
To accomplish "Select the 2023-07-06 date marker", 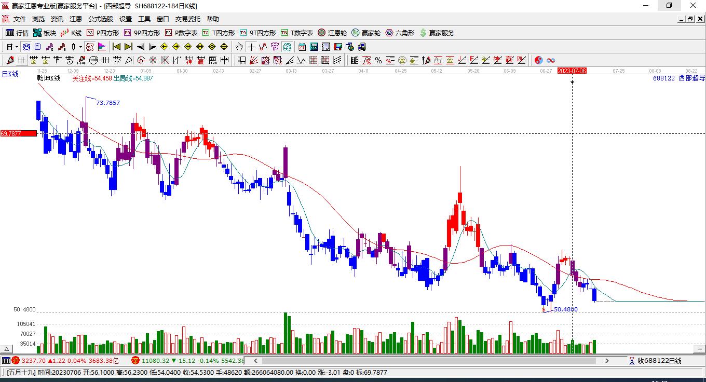I will coord(572,71).
